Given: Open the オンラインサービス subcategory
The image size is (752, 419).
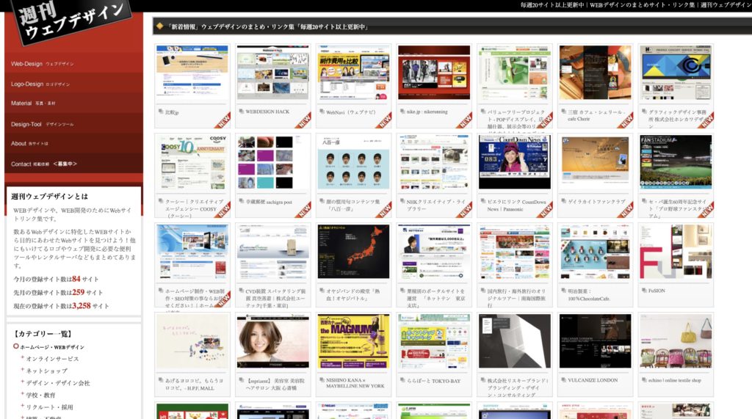Looking at the screenshot, I should pyautogui.click(x=52, y=359).
